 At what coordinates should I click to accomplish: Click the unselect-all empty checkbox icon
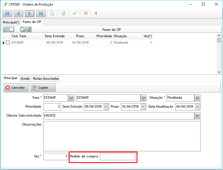tap(12, 29)
